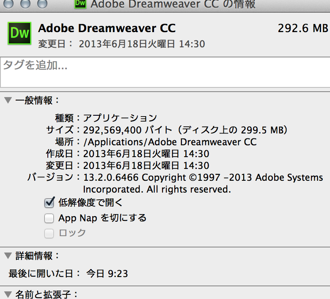Enable the App Nap を切にする checkbox
330x299 pixels.
click(x=49, y=218)
